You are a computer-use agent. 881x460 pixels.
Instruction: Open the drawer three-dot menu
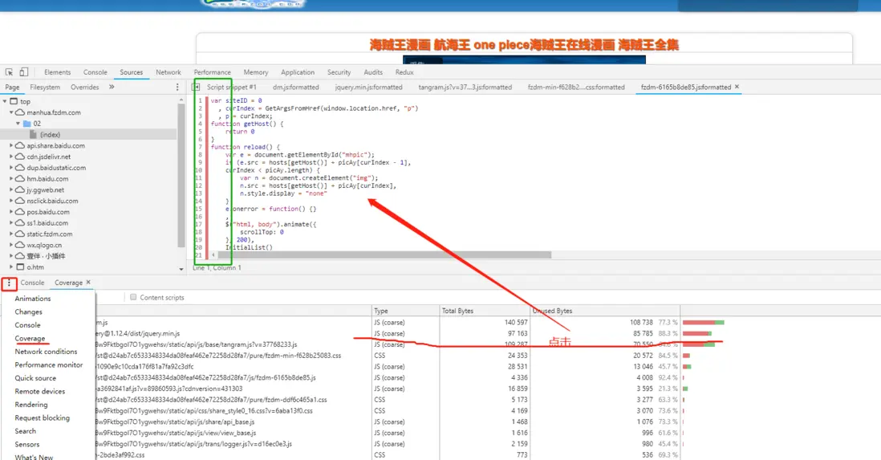coord(9,283)
